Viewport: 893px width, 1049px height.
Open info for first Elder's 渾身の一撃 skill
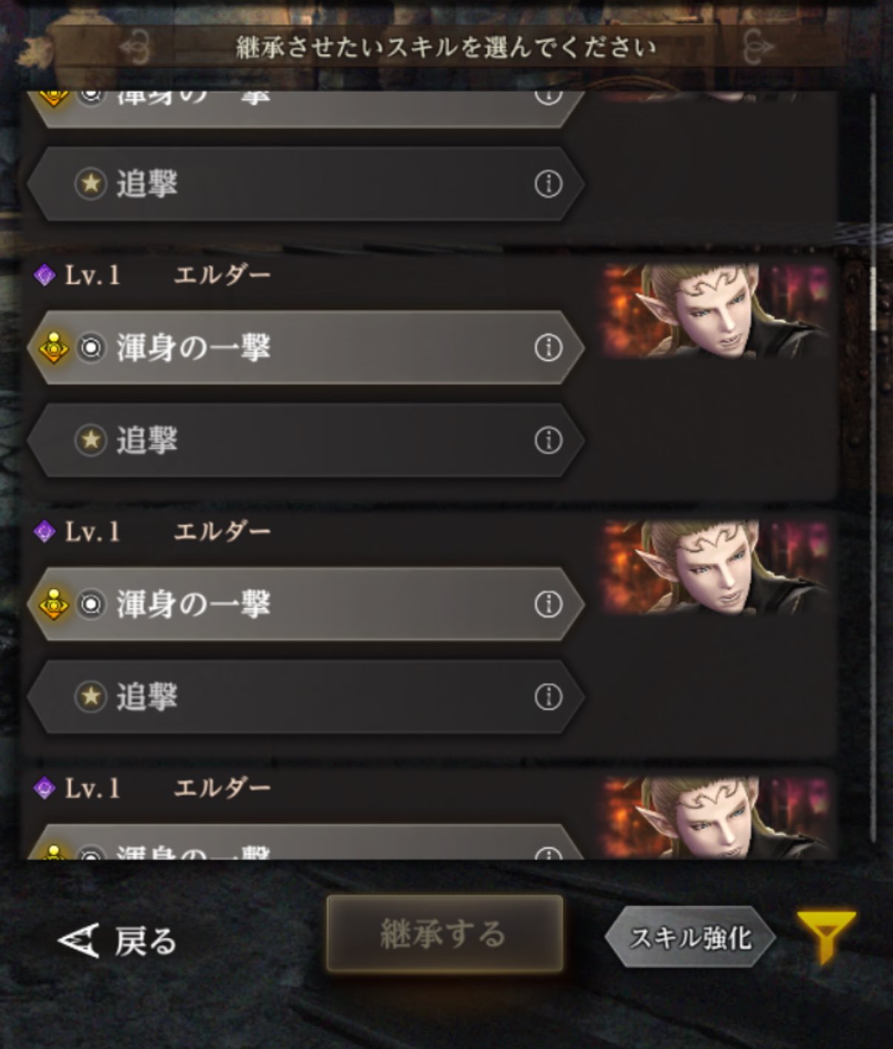click(x=548, y=347)
